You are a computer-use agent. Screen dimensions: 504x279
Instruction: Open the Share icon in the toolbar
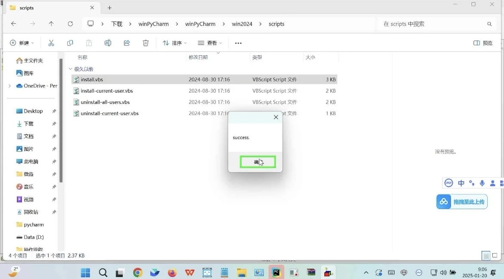coord(126,43)
